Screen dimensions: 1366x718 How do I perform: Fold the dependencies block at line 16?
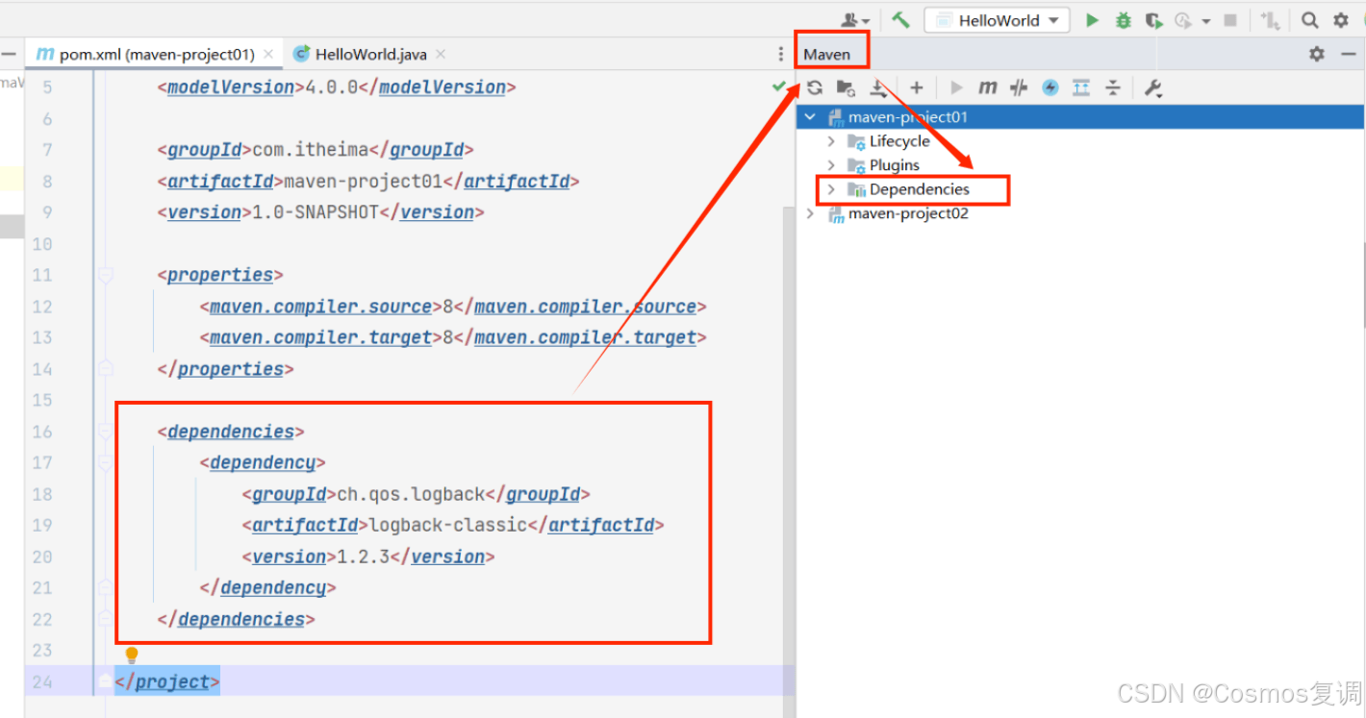[106, 432]
